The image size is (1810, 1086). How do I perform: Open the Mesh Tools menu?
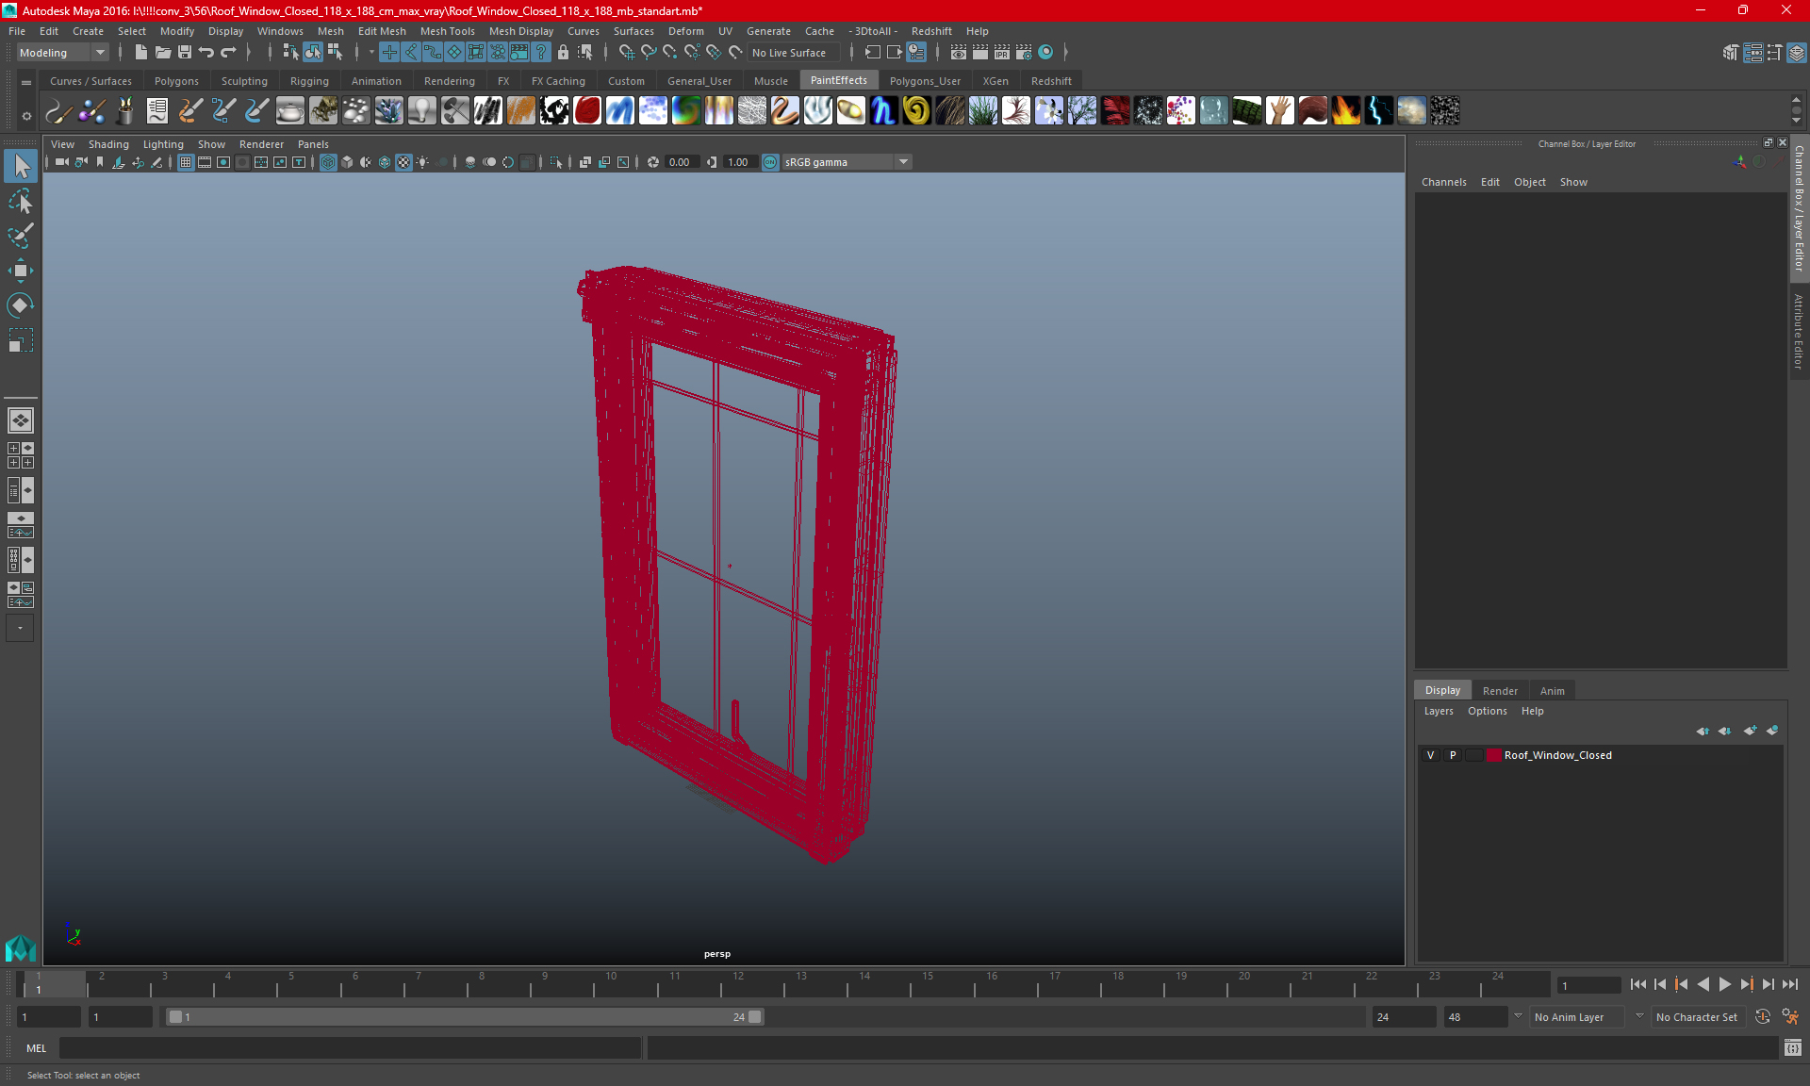tap(447, 31)
